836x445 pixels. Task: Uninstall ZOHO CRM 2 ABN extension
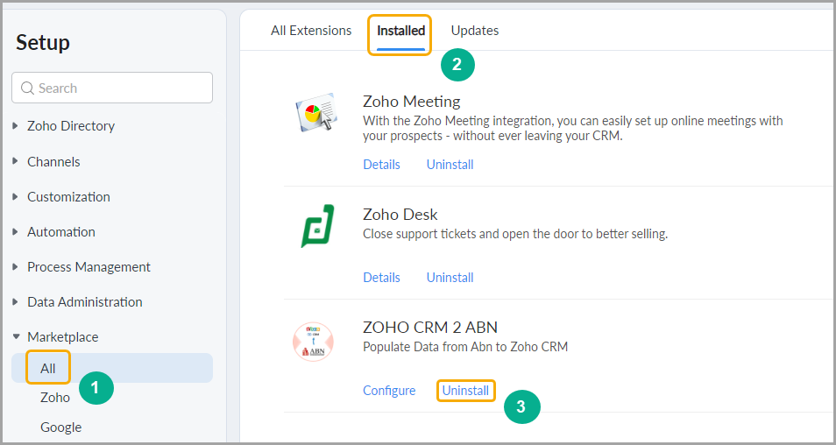pyautogui.click(x=465, y=391)
